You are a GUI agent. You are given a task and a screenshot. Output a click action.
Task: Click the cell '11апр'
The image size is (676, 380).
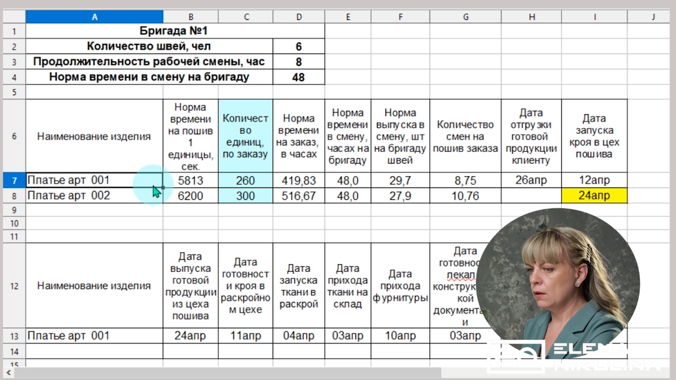(246, 336)
